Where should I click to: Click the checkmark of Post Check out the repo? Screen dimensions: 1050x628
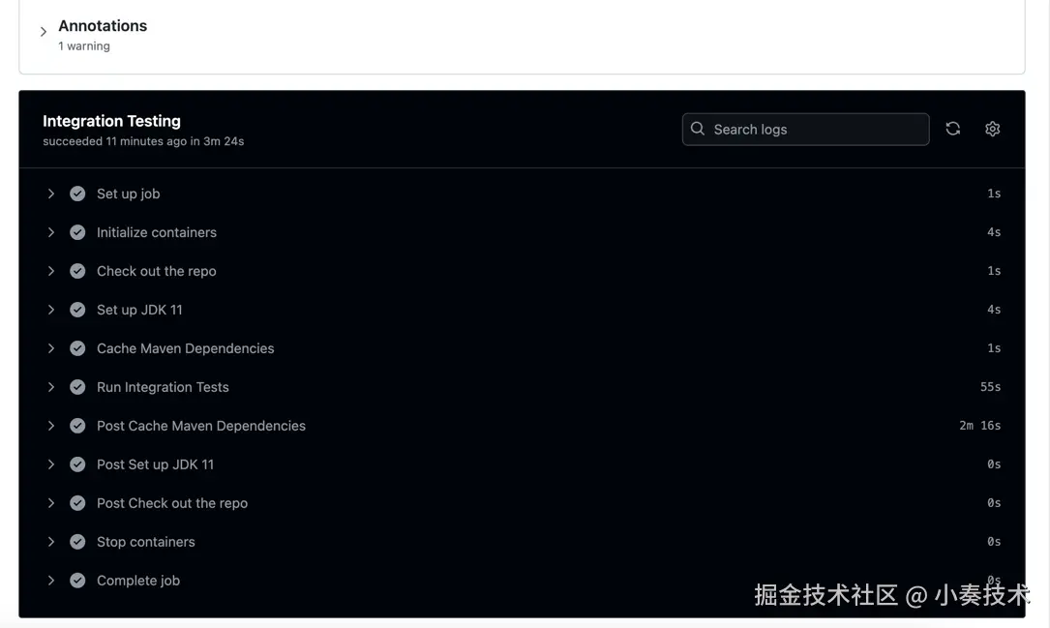pos(77,503)
